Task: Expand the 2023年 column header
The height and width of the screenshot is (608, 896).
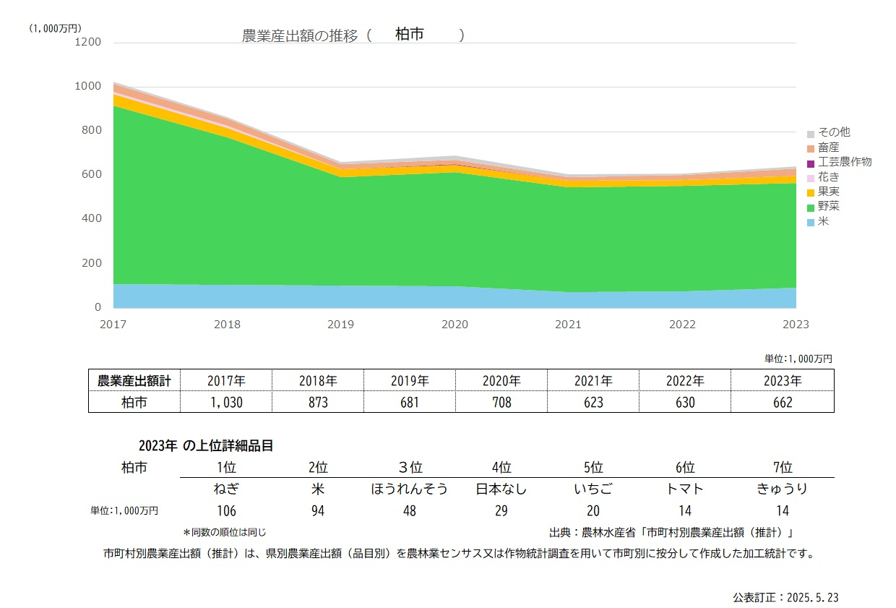Action: pyautogui.click(x=783, y=380)
